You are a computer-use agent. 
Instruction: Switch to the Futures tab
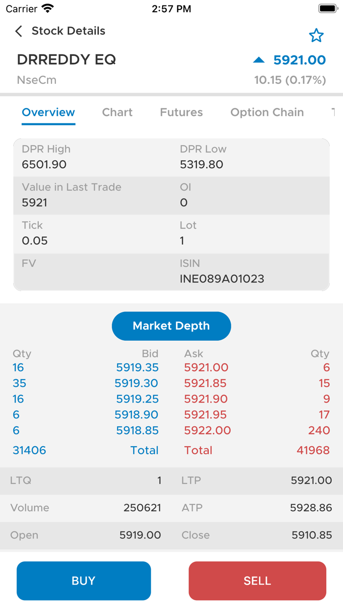(x=181, y=112)
